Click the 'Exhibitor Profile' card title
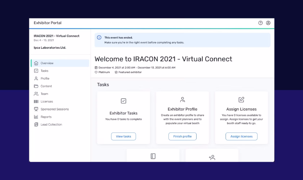 [x=183, y=109]
